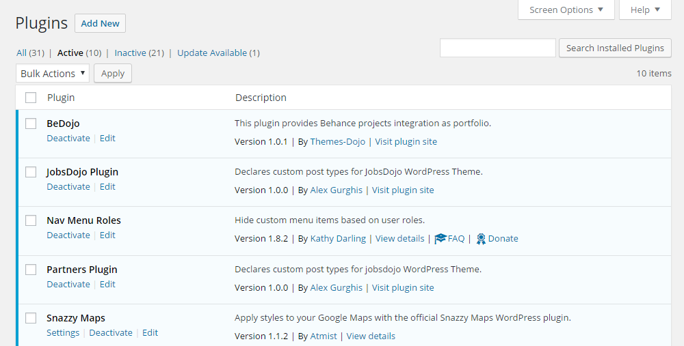This screenshot has width=684, height=346.
Task: Tick the select-all plugins checkbox
Action: pos(31,98)
